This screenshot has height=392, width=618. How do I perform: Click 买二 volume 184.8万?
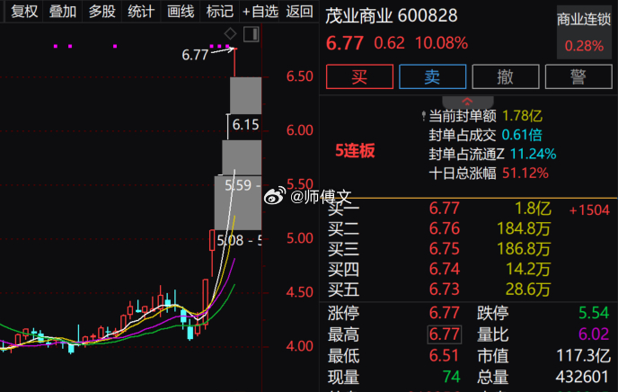pyautogui.click(x=524, y=228)
